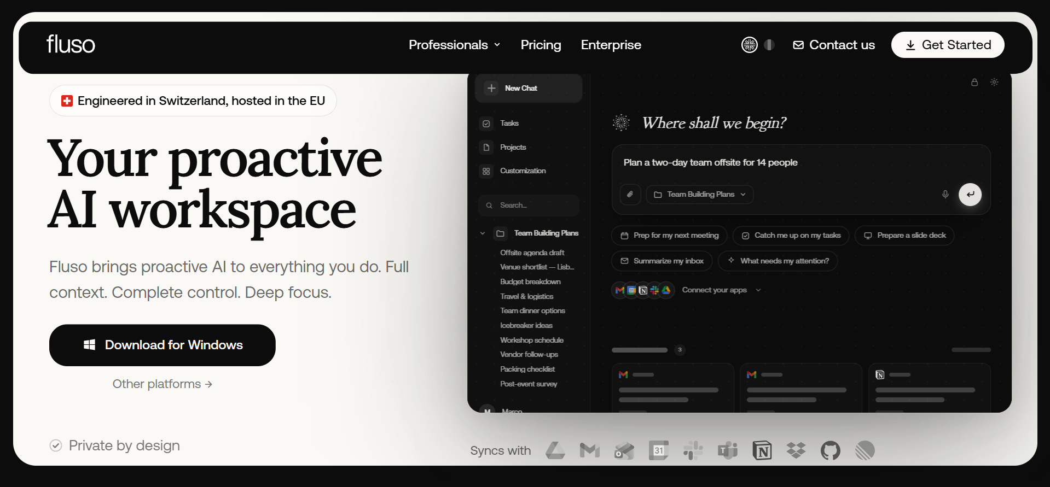Click the Slack icon in Syncs with row
Image resolution: width=1050 pixels, height=487 pixels.
(x=693, y=450)
